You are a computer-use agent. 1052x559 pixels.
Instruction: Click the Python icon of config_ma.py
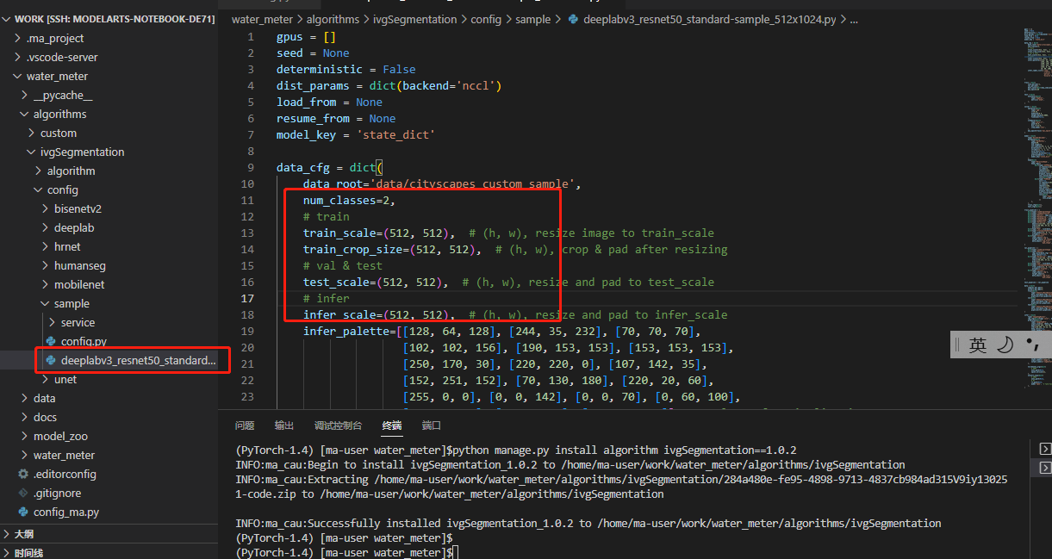tap(23, 512)
